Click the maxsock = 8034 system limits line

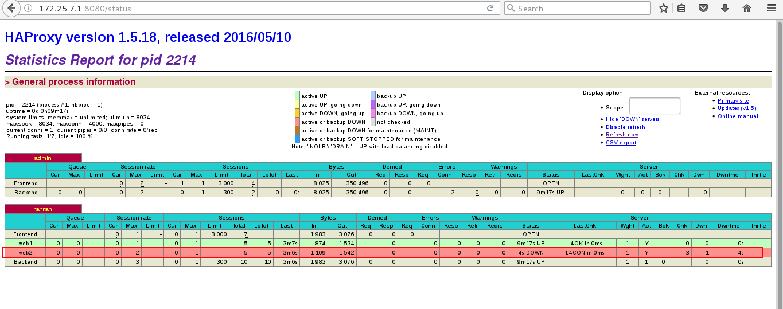(x=75, y=123)
